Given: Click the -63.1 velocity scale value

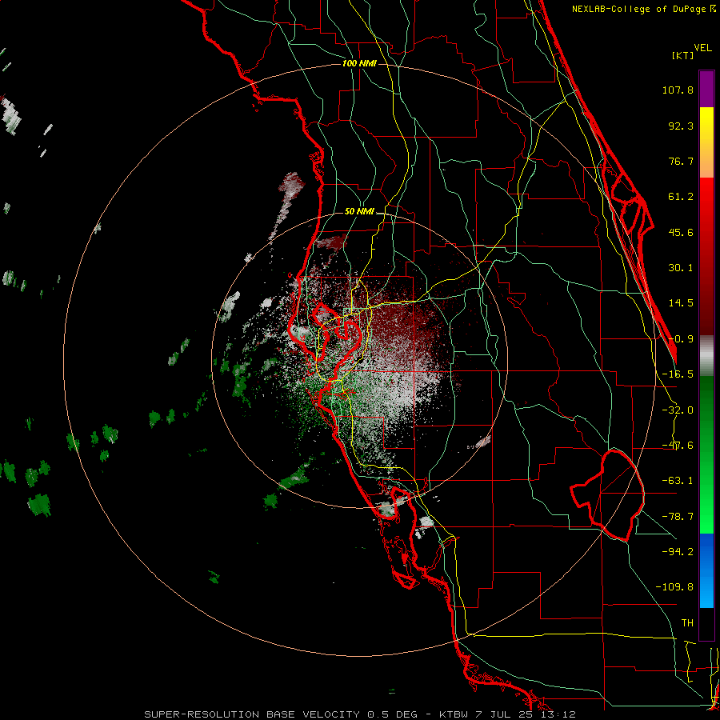Looking at the screenshot, I should (x=678, y=481).
